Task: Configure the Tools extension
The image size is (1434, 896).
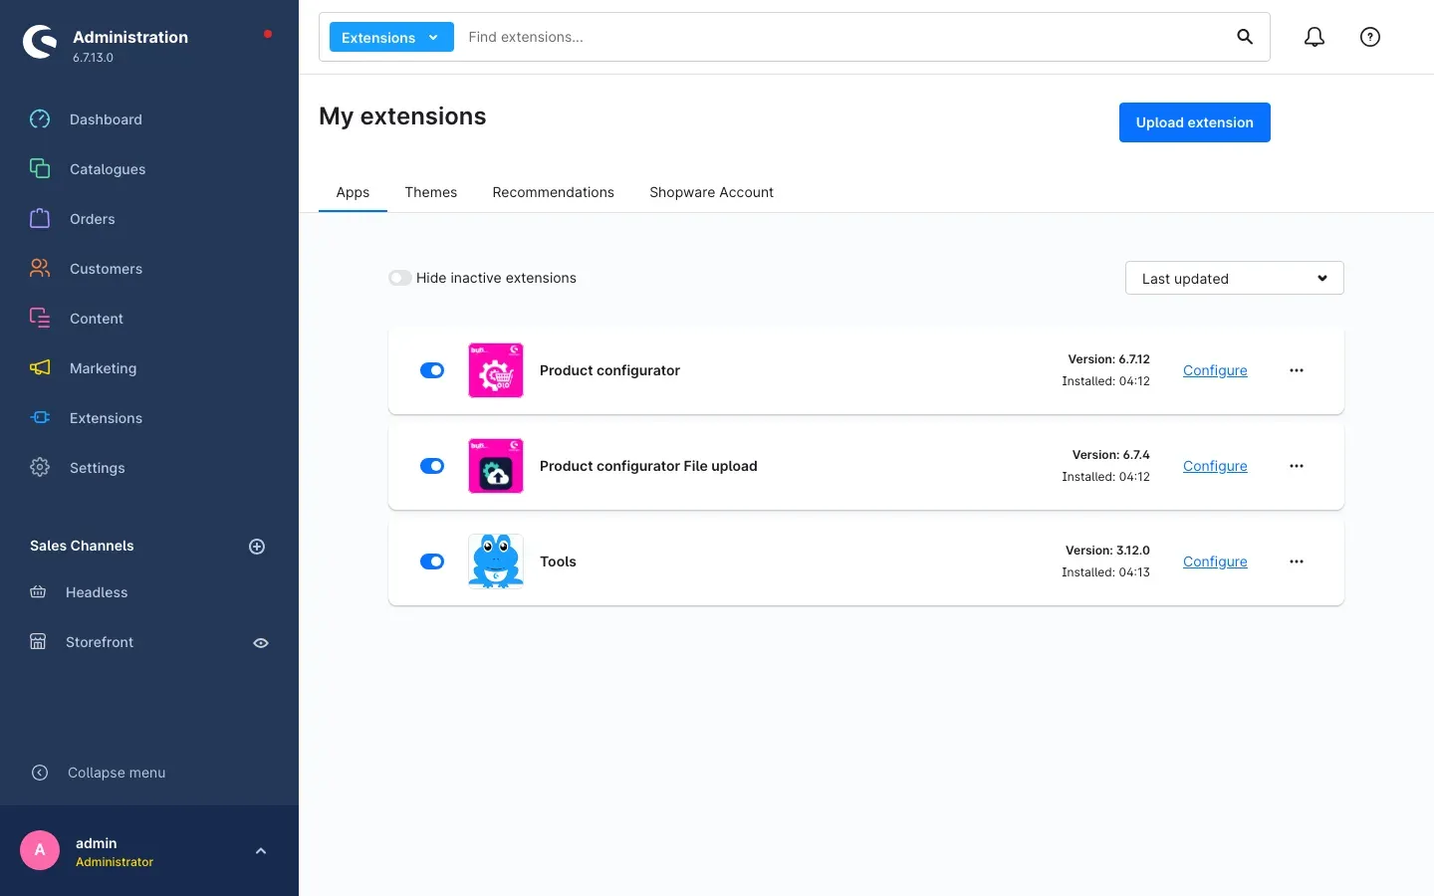Action: pos(1215,561)
